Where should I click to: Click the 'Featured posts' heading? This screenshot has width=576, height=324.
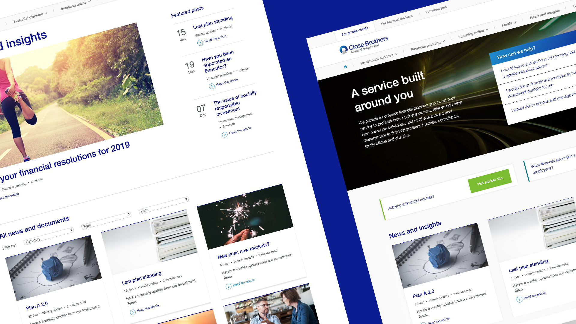tap(187, 11)
